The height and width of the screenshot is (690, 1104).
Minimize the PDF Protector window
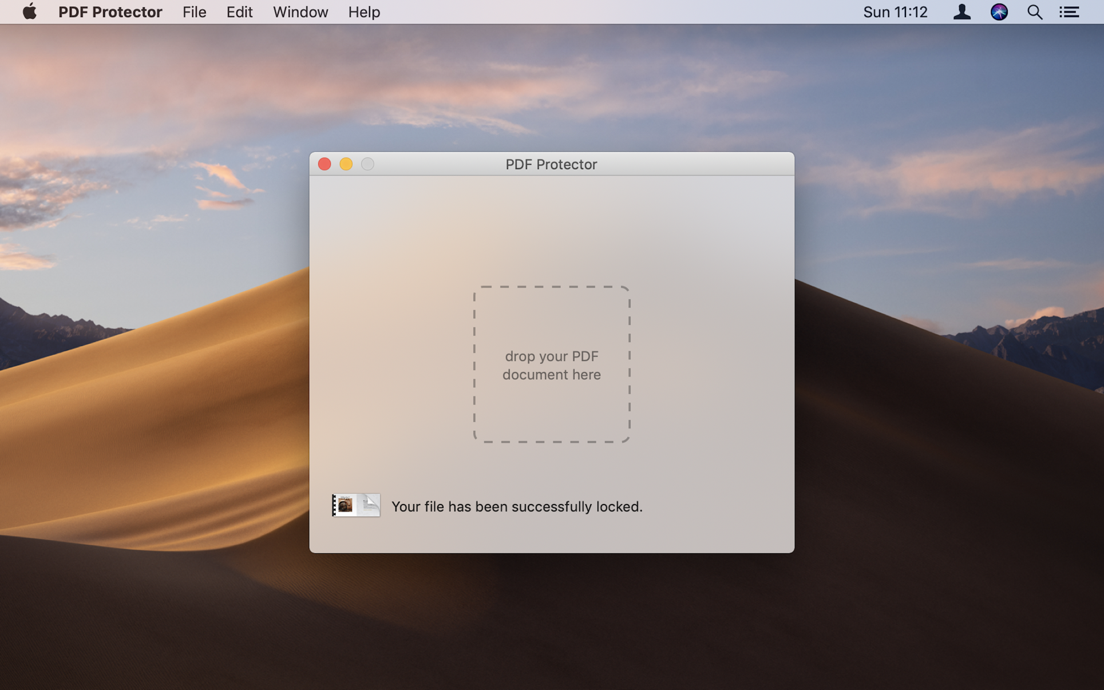click(x=346, y=164)
